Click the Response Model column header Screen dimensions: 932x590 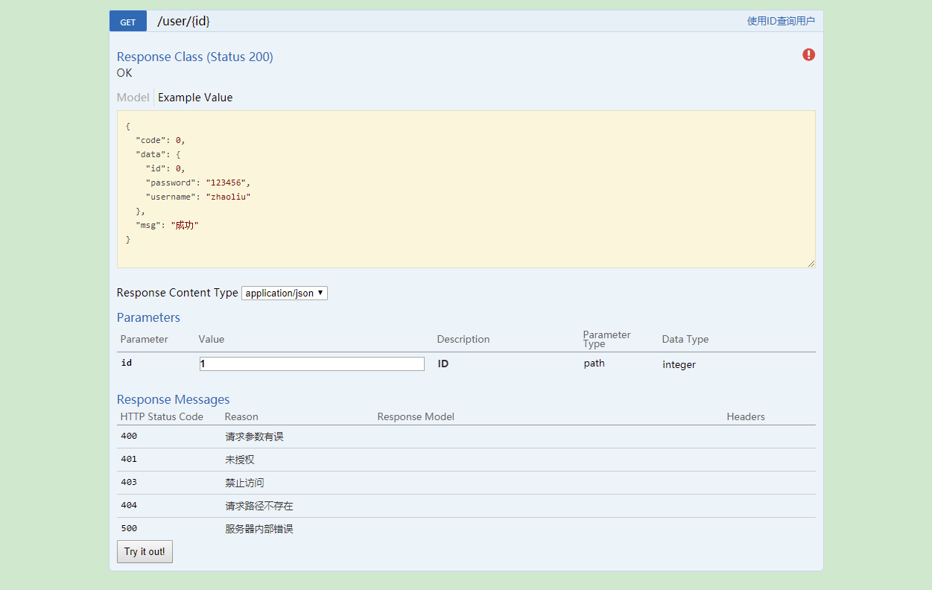tap(416, 416)
